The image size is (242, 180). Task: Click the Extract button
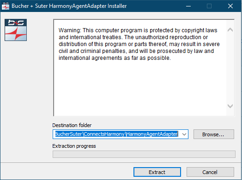157,172
